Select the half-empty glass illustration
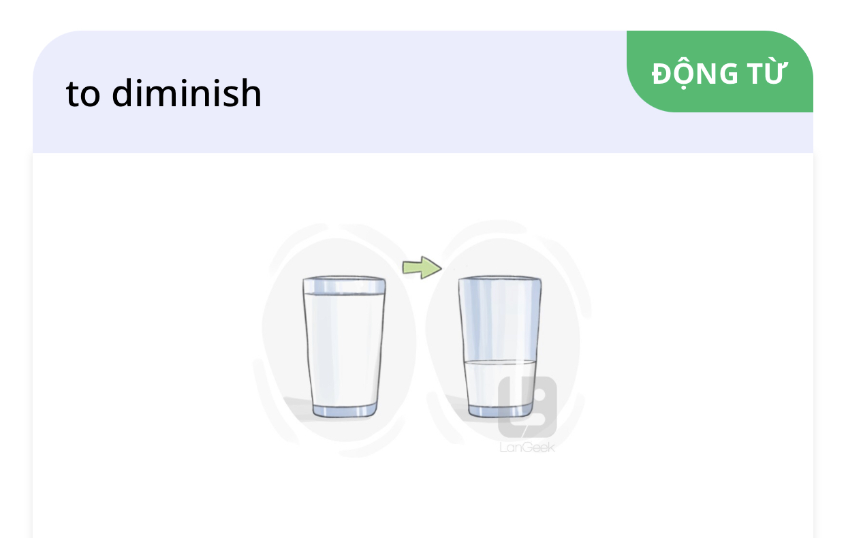Image resolution: width=846 pixels, height=538 pixels. [501, 347]
